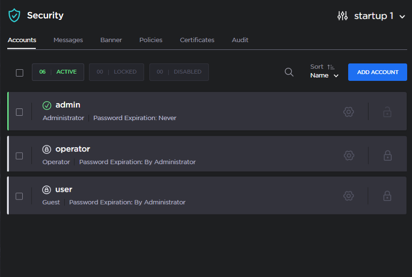Image resolution: width=412 pixels, height=277 pixels.
Task: Expand the startup 1 dropdown
Action: coord(402,16)
